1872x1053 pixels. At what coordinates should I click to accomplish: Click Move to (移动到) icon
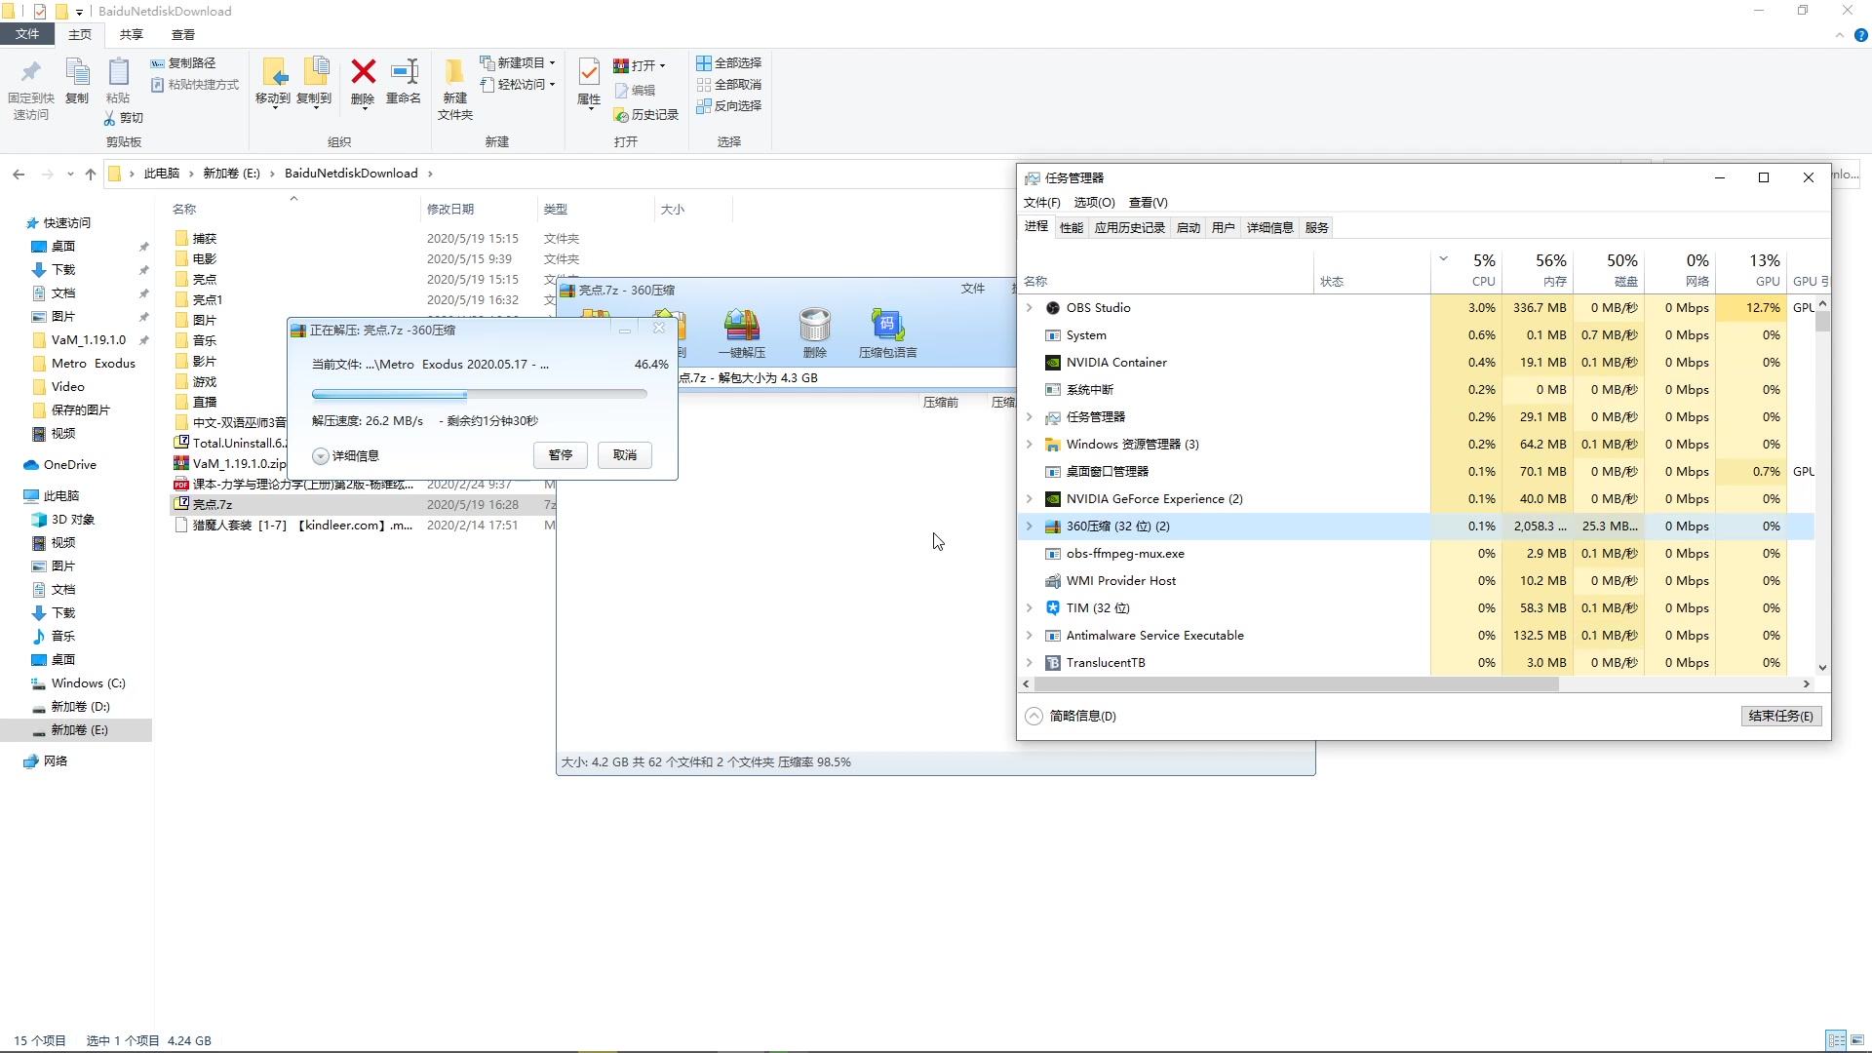click(274, 72)
